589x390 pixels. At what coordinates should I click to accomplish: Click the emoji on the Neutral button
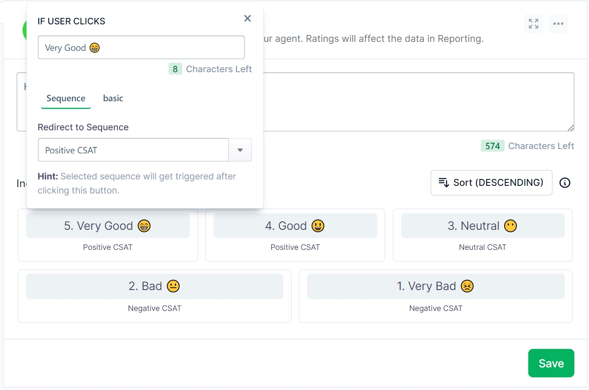510,226
